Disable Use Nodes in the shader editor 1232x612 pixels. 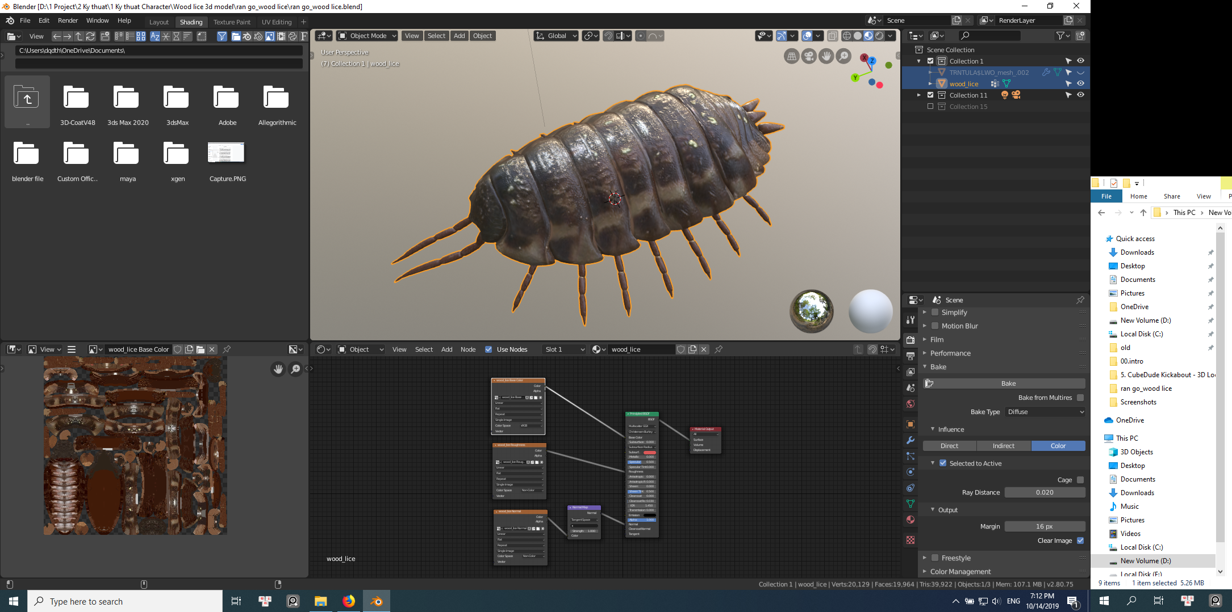click(x=488, y=349)
